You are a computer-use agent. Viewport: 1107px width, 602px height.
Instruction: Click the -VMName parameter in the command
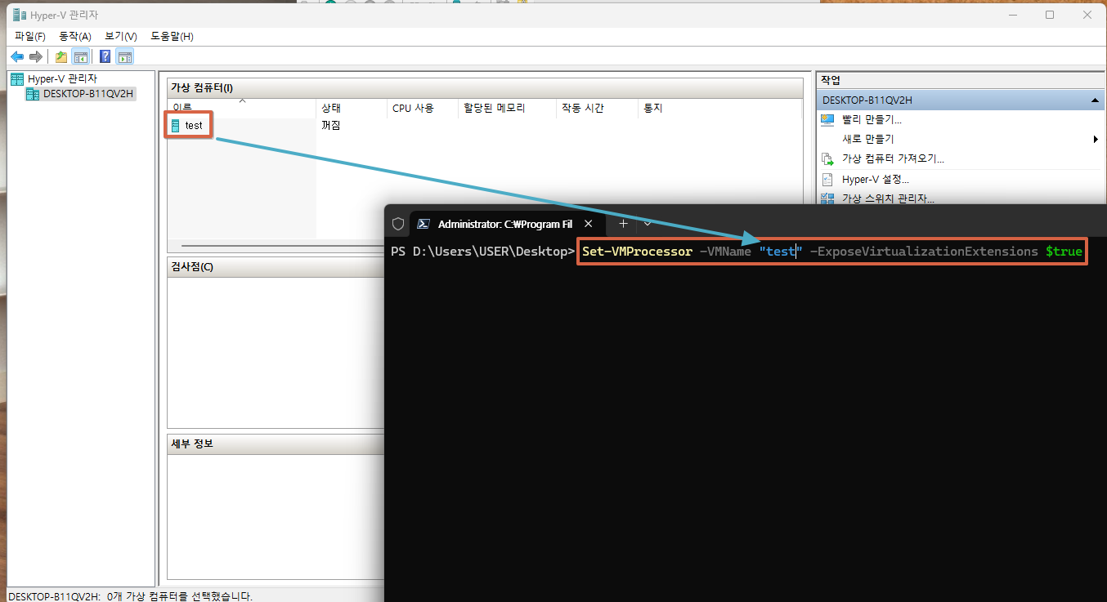click(725, 252)
